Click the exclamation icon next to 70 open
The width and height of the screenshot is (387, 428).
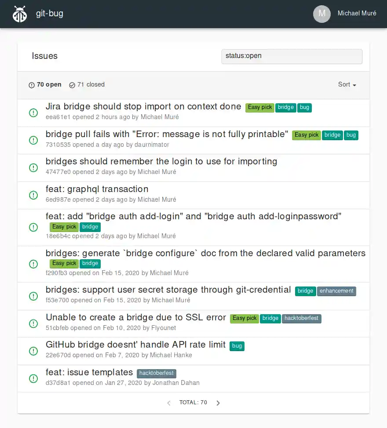pos(31,85)
